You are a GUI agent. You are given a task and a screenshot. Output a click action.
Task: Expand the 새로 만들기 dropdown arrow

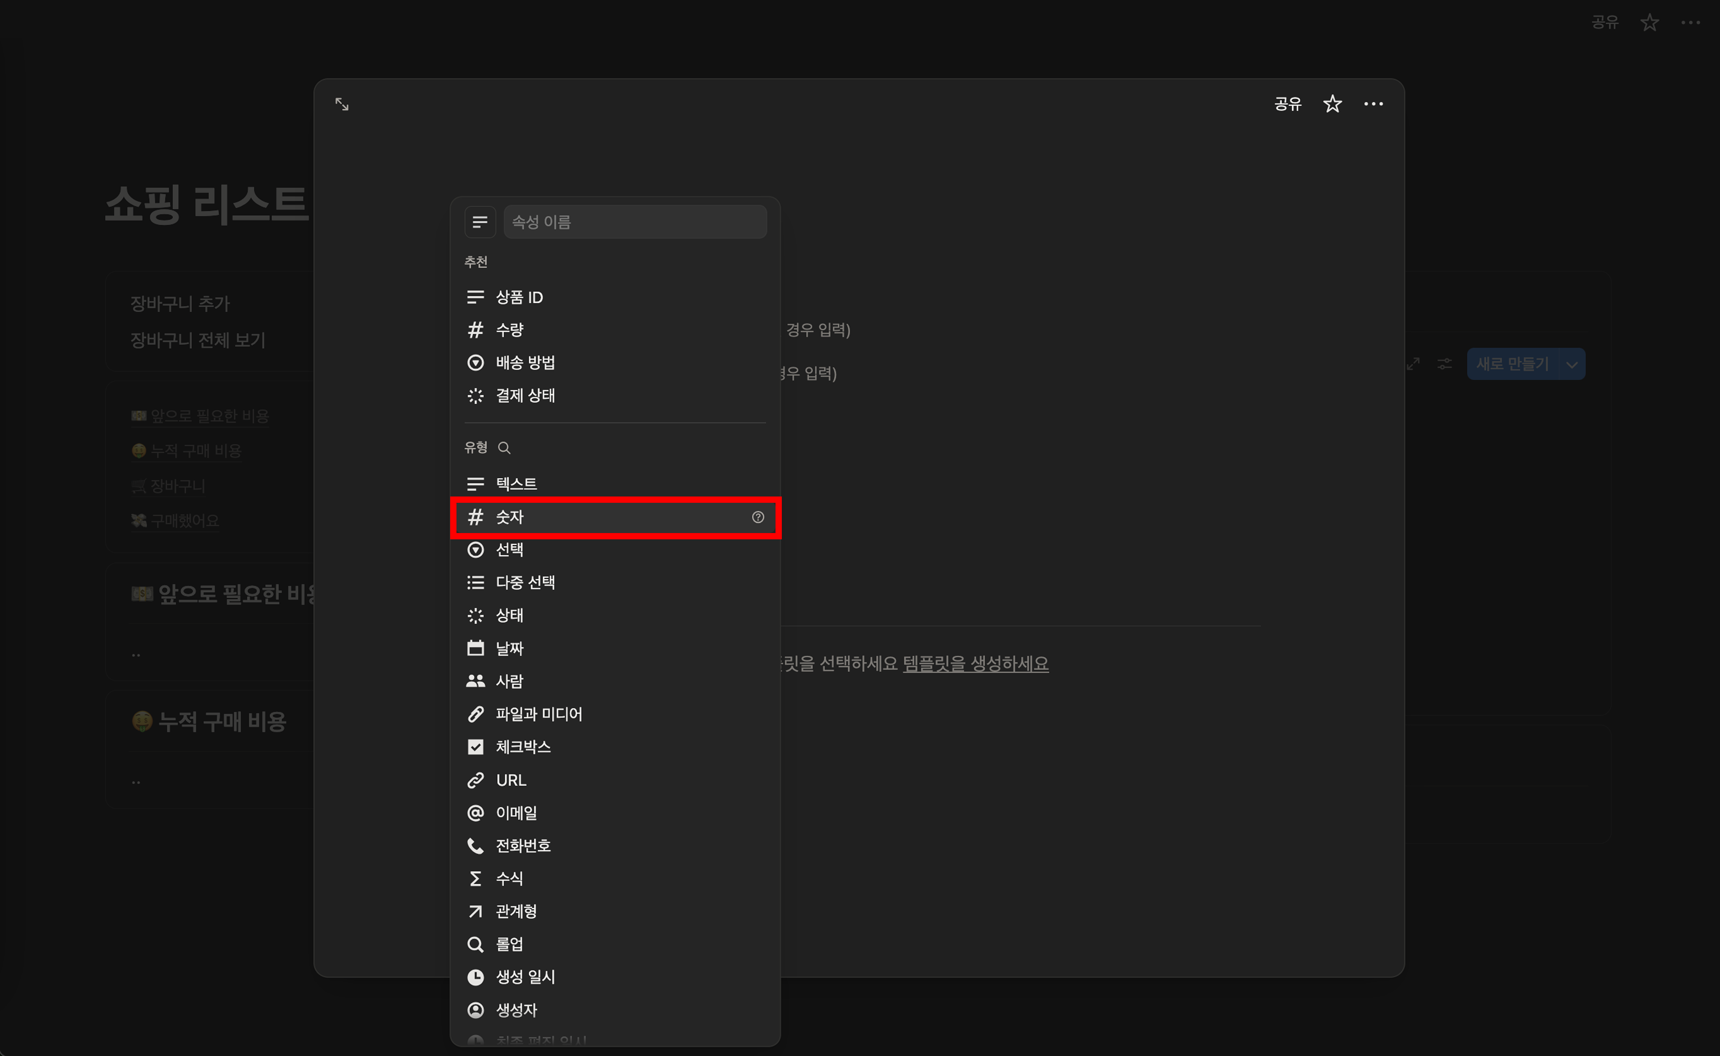coord(1571,364)
